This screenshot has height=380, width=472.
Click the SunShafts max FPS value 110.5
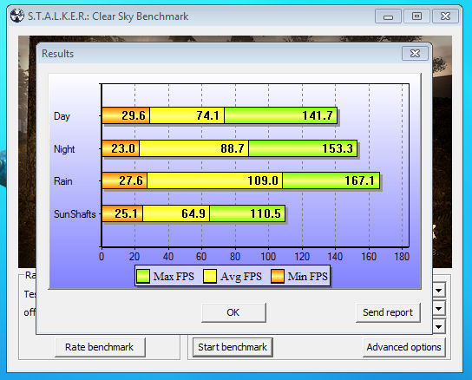point(265,213)
